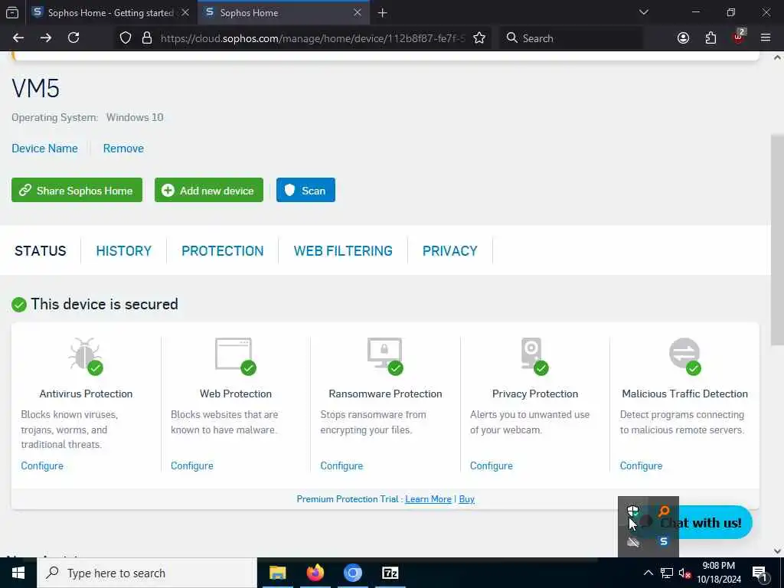
Task: Click the Firefox forward arrow
Action: [46, 38]
